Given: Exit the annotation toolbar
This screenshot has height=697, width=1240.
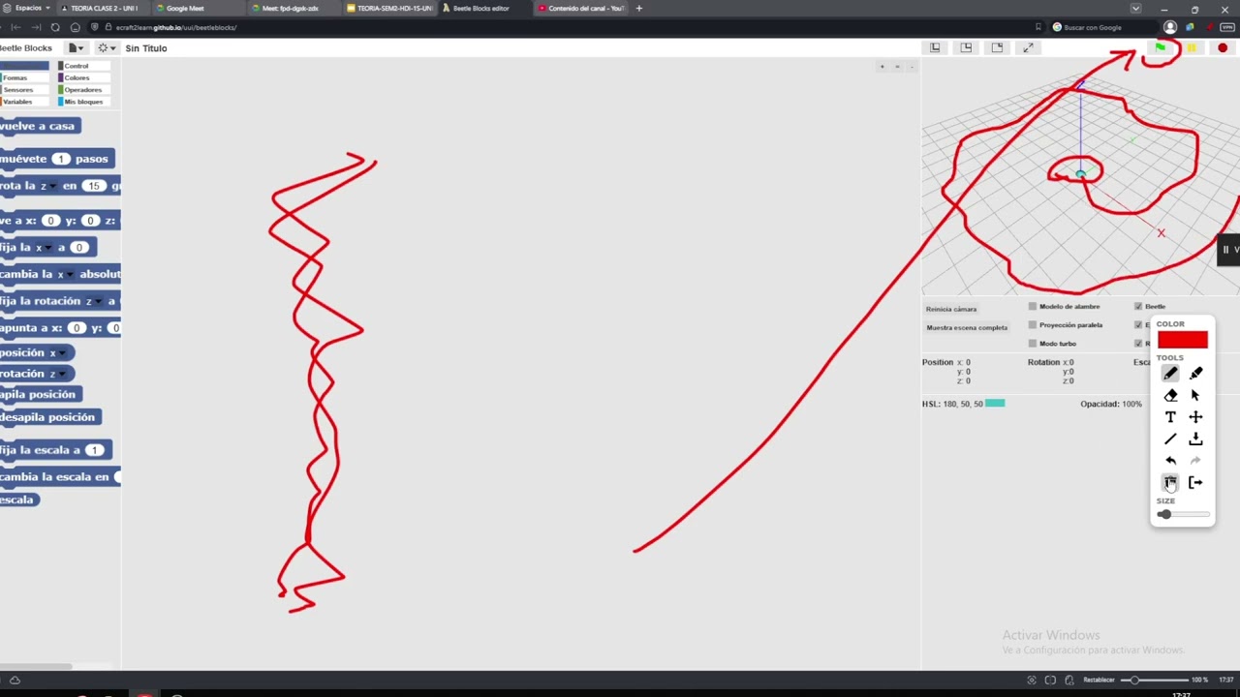Looking at the screenshot, I should 1195,482.
